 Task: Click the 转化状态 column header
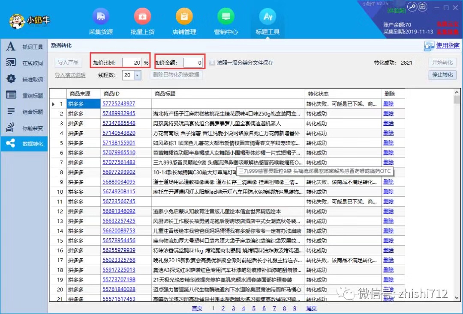[343, 94]
